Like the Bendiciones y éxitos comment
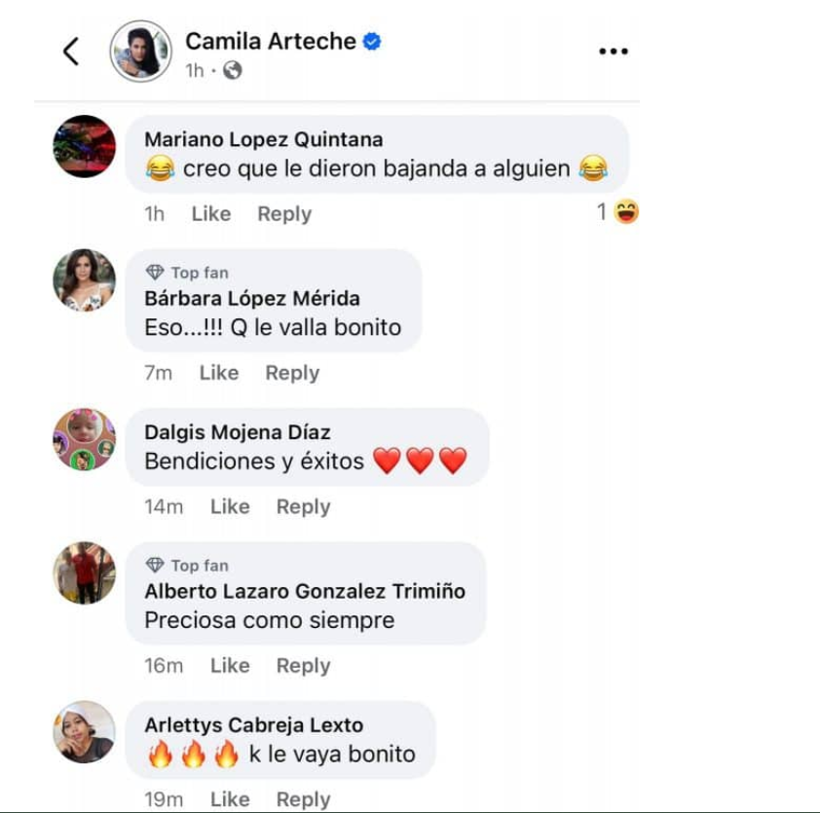 pos(230,506)
